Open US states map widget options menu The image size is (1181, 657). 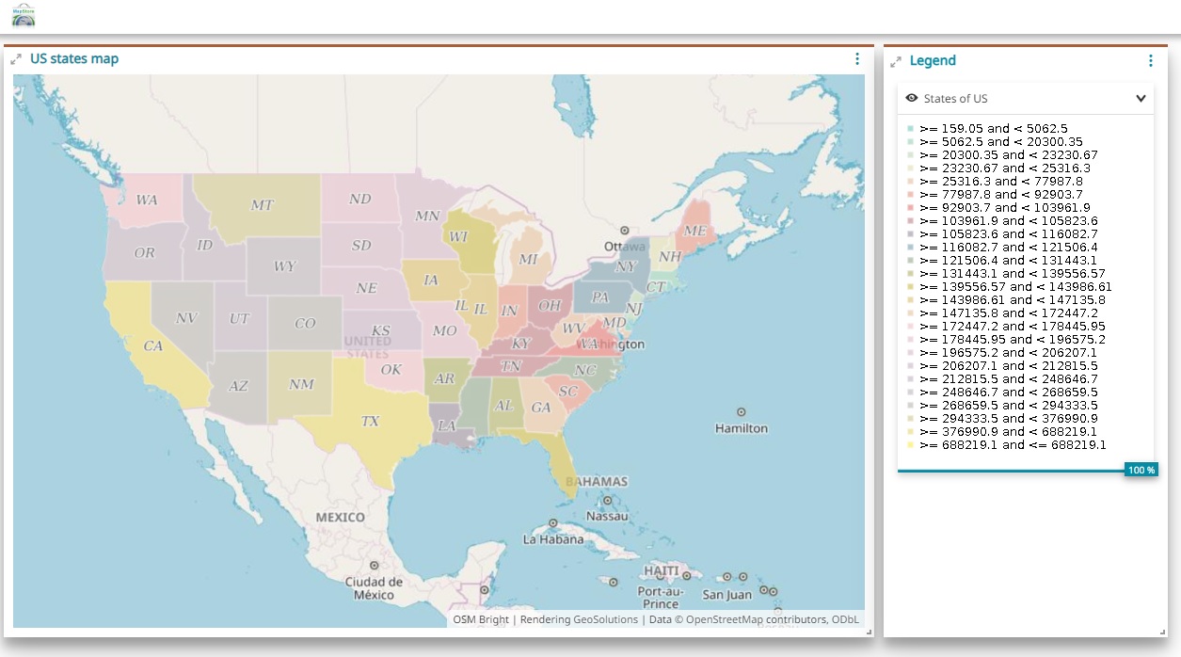point(856,58)
